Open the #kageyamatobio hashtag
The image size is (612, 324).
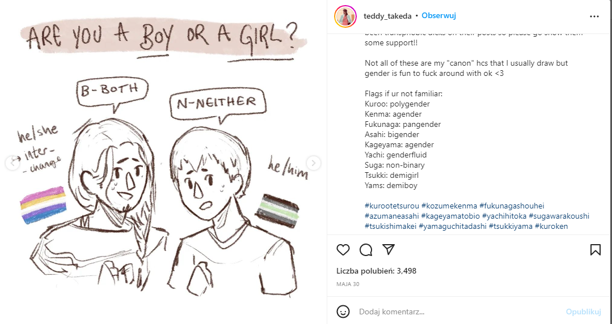450,216
